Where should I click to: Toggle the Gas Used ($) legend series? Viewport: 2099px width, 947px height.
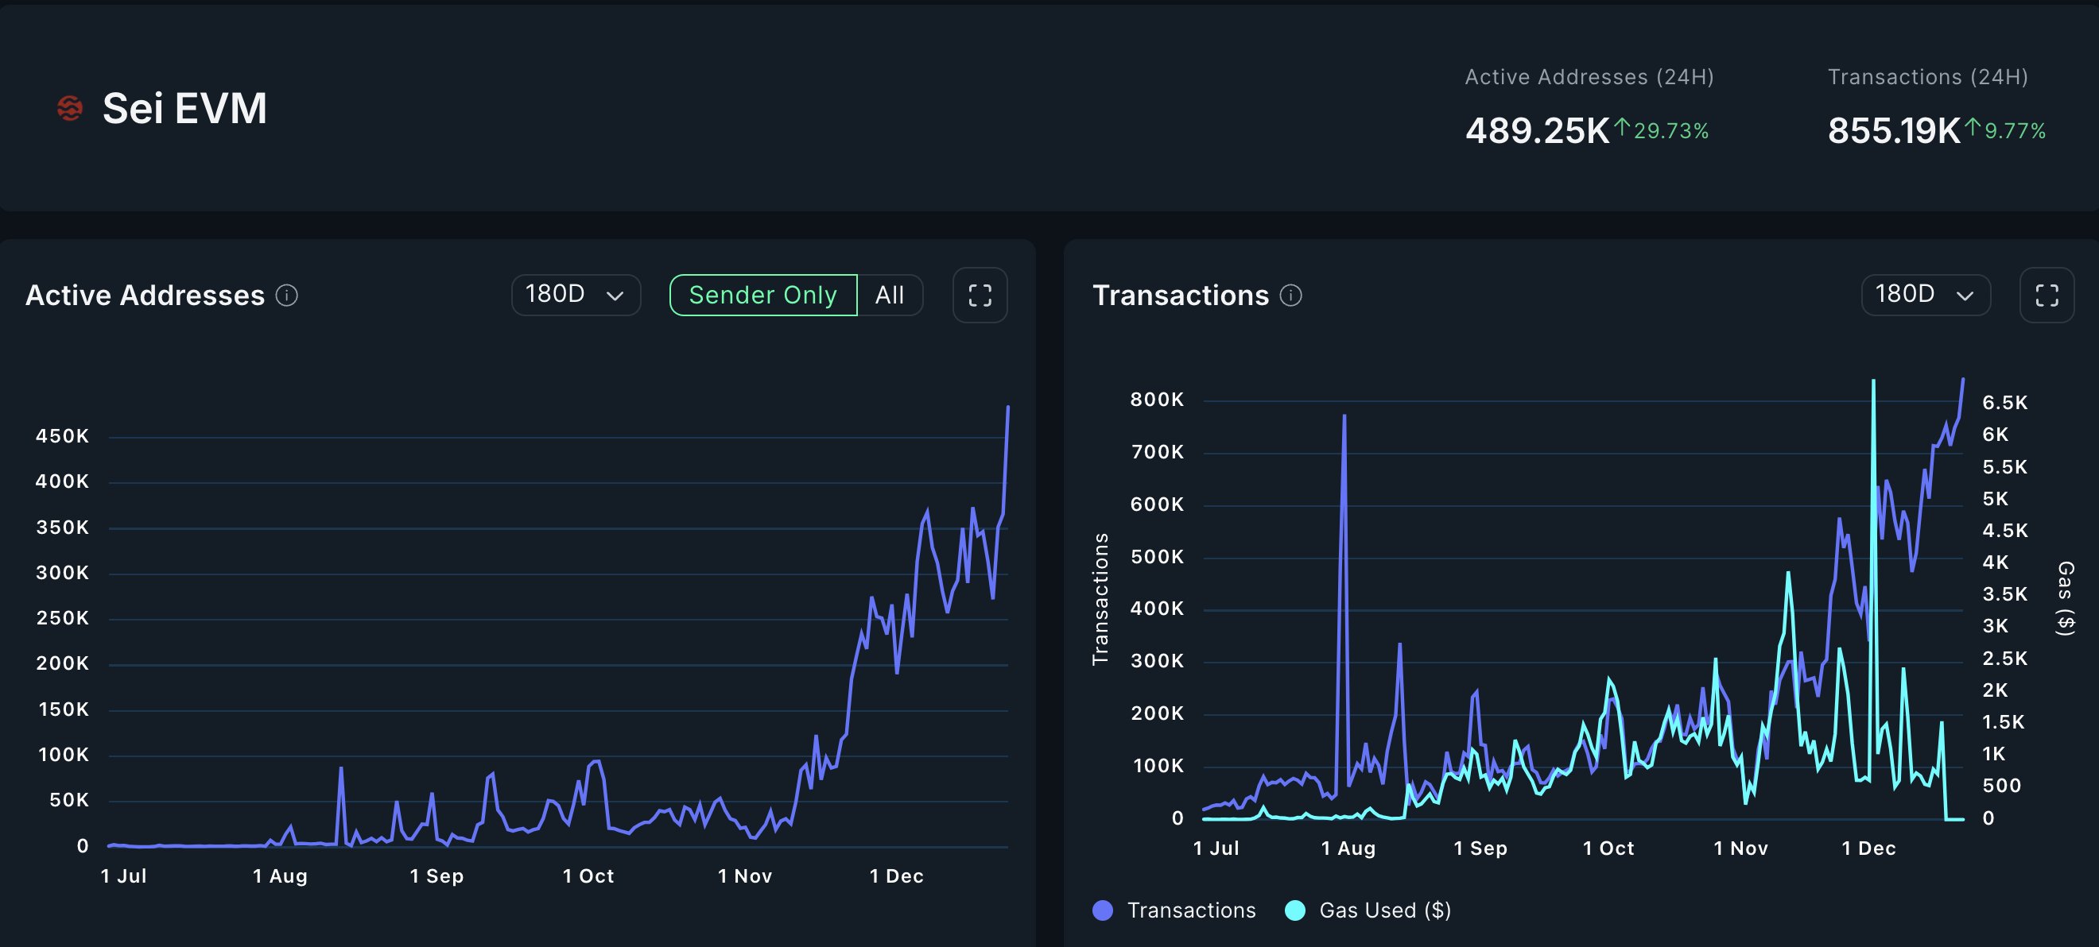click(1368, 910)
